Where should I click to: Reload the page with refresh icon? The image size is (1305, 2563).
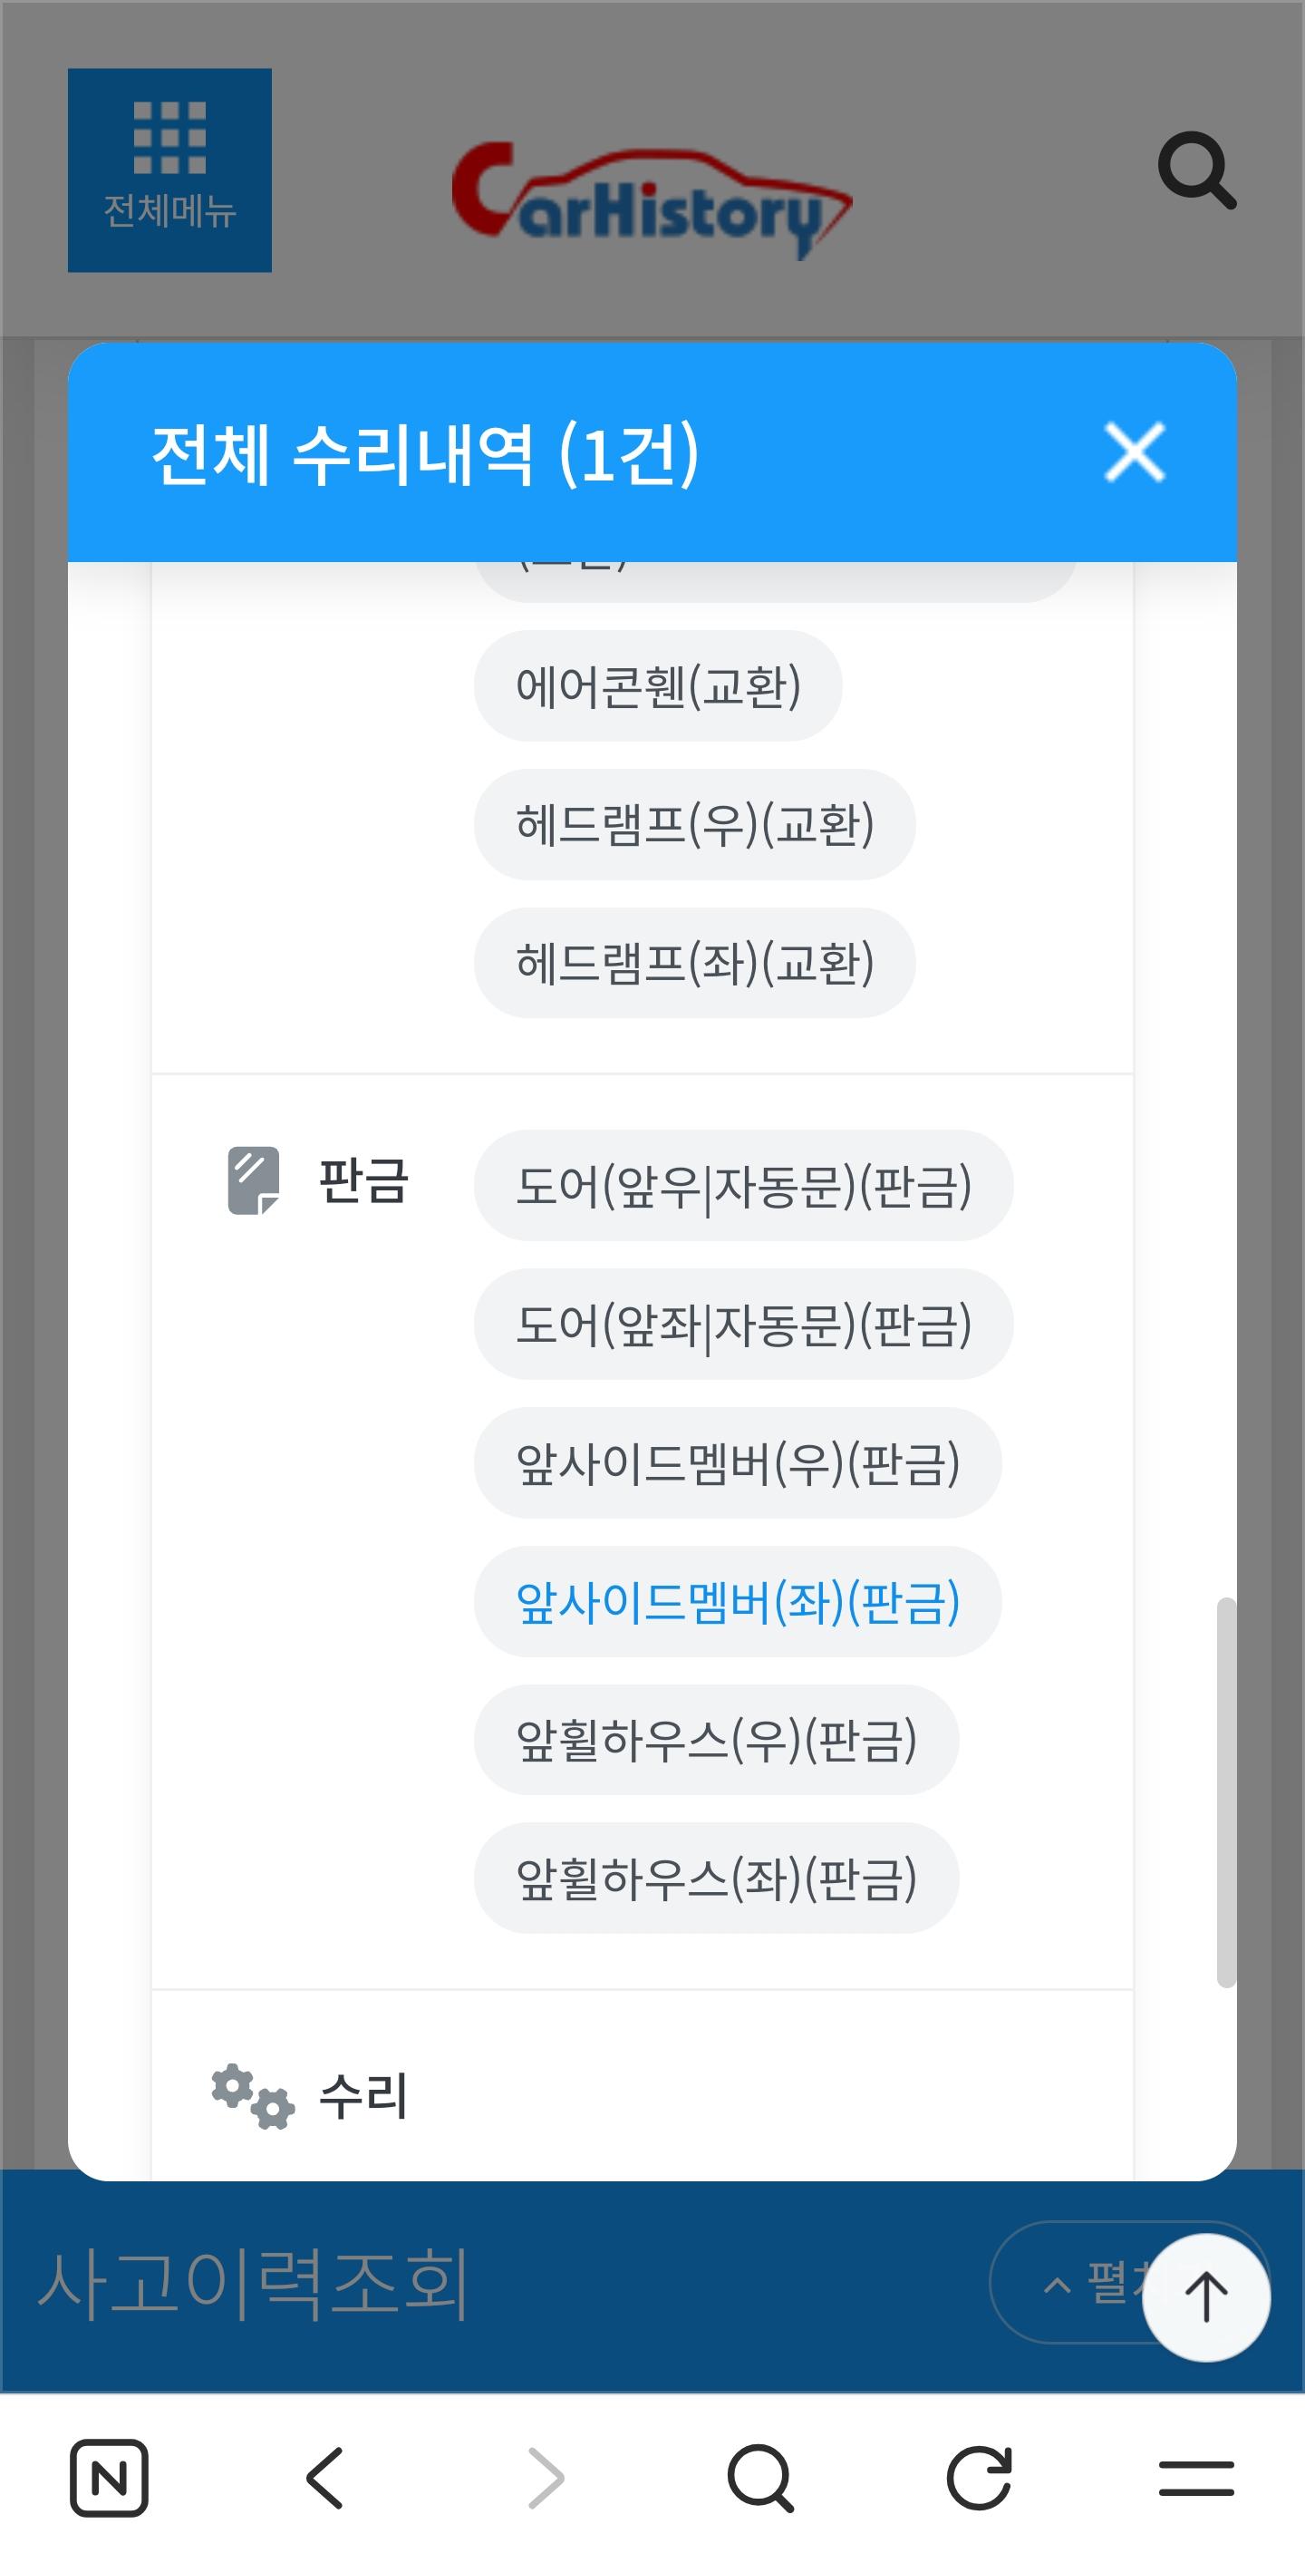tap(979, 2477)
